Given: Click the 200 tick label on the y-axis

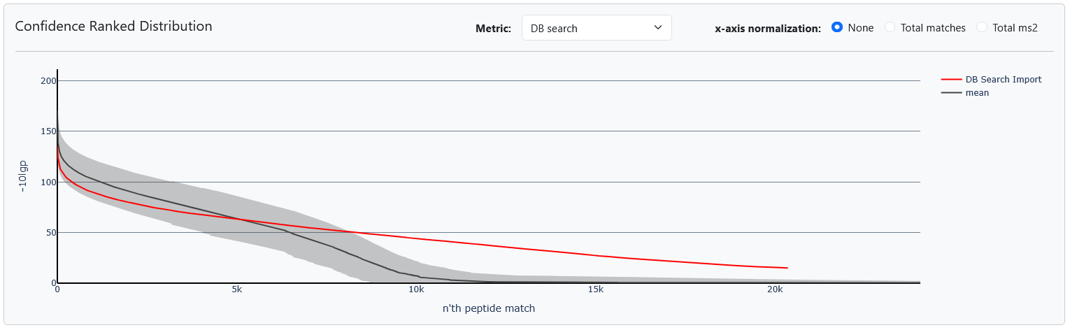Looking at the screenshot, I should [48, 81].
